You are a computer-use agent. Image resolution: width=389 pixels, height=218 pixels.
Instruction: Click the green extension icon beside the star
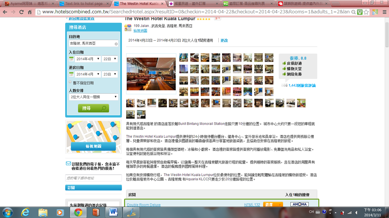360,12
